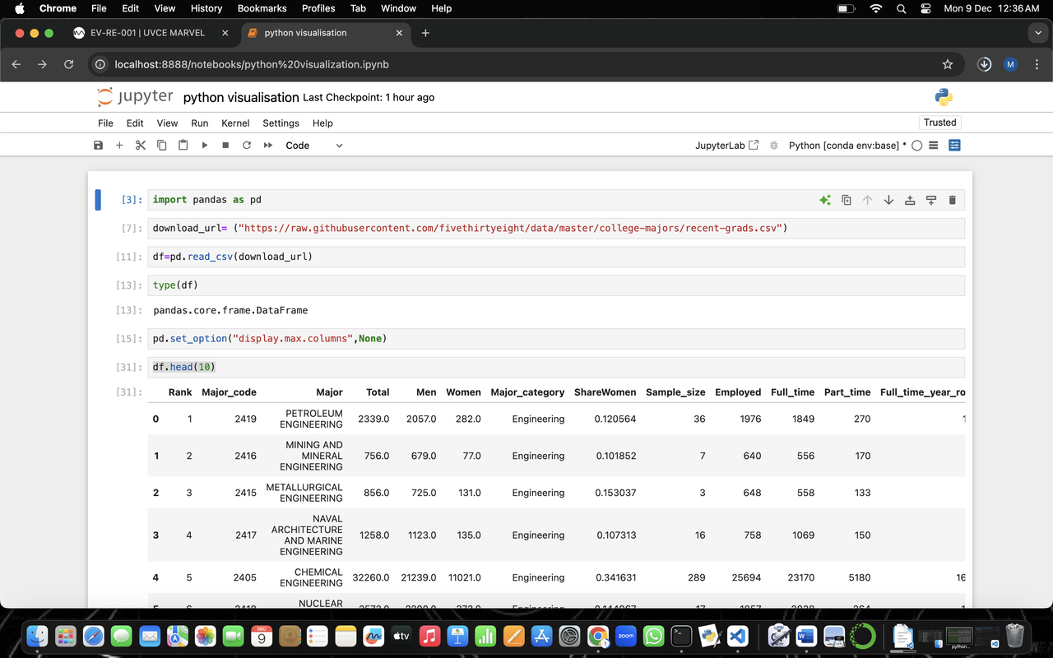Viewport: 1053px width, 658px height.
Task: Open the Chrome profile avatar M
Action: tap(1011, 64)
